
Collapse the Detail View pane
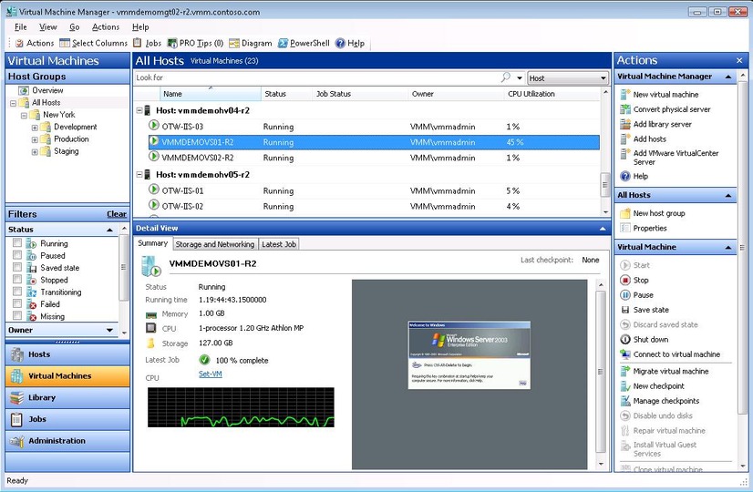click(x=603, y=229)
